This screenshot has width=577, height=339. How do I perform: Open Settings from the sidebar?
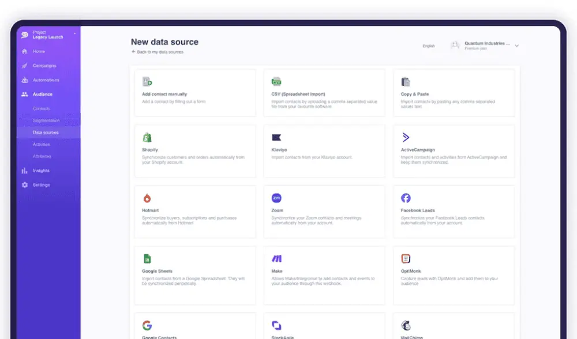point(41,185)
